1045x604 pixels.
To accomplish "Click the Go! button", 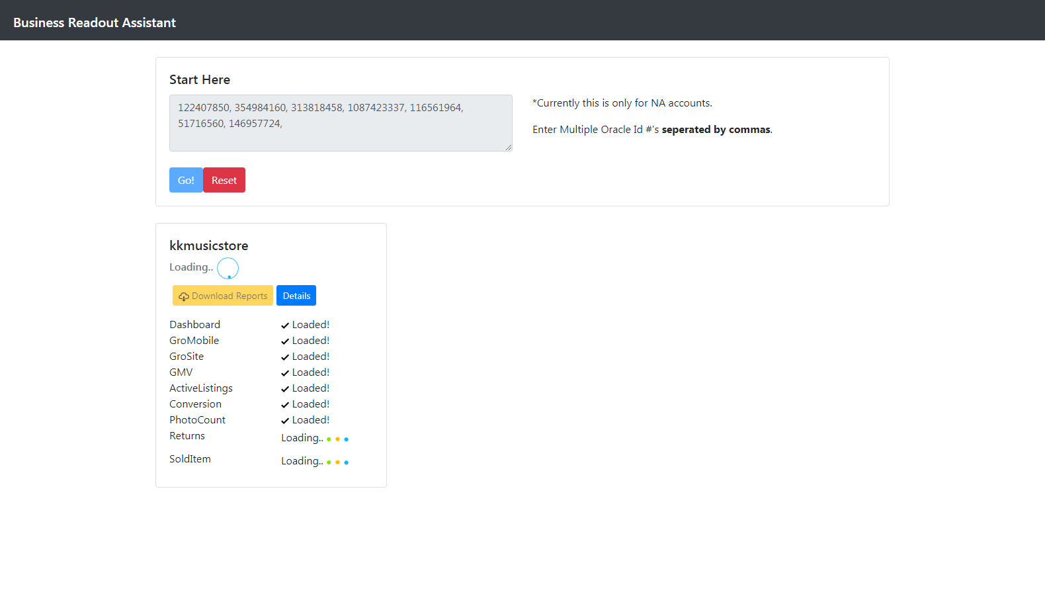I will (186, 180).
